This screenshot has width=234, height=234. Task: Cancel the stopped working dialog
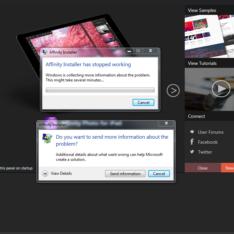pos(143,103)
